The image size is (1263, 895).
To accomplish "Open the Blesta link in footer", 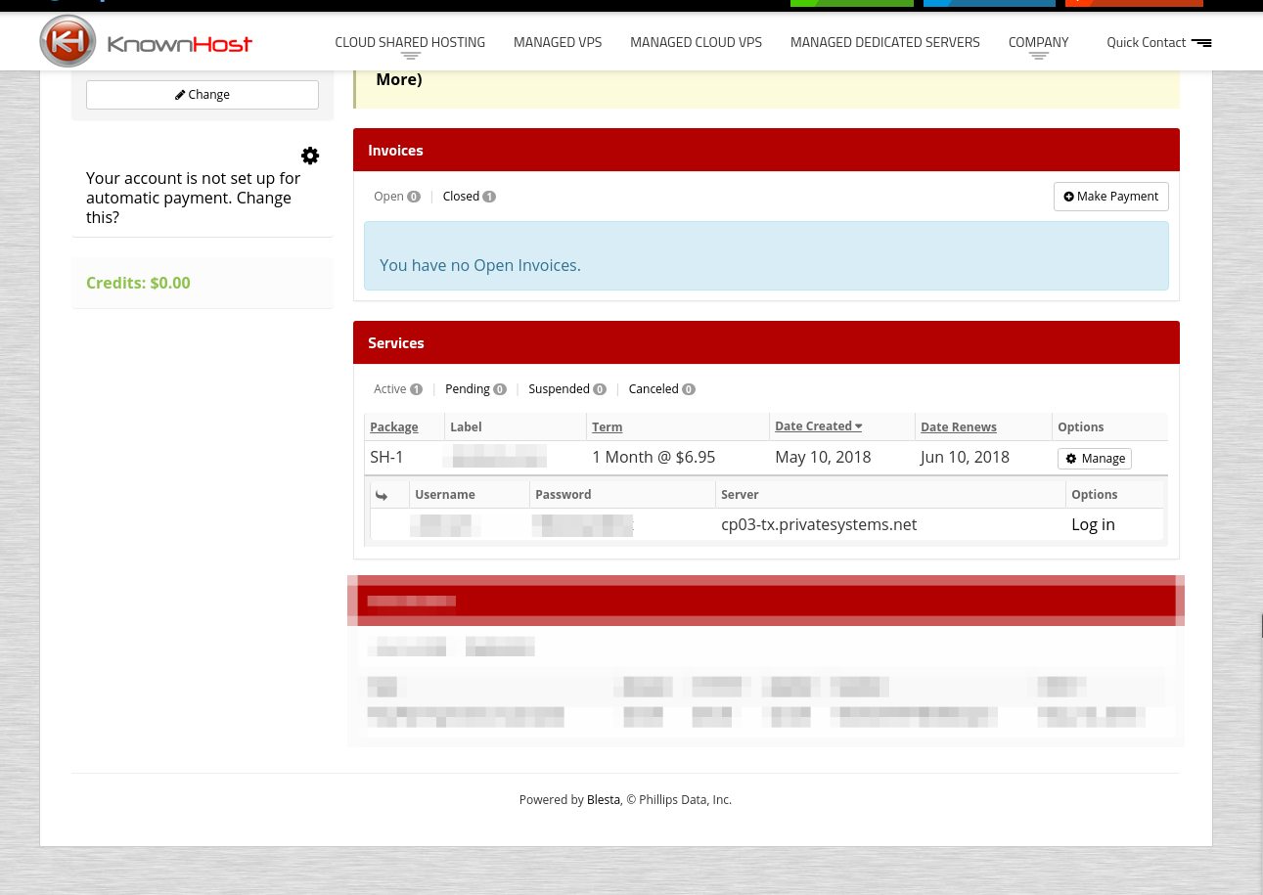I will coord(603,800).
